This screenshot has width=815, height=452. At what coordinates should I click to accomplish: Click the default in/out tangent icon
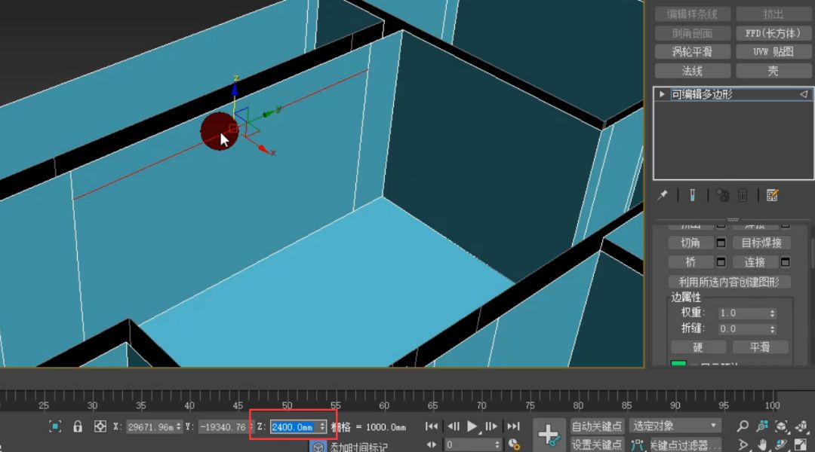pos(637,444)
